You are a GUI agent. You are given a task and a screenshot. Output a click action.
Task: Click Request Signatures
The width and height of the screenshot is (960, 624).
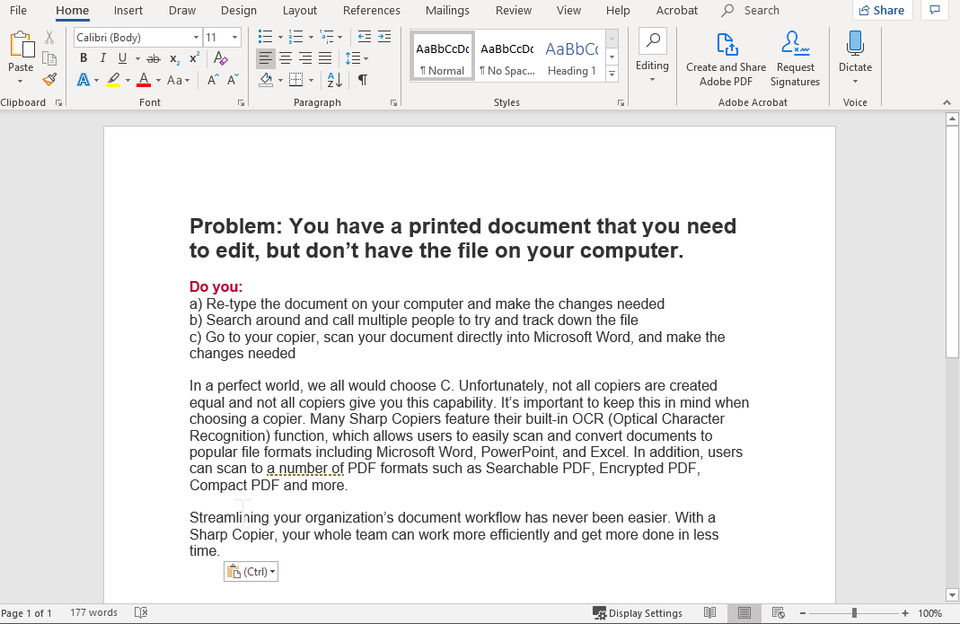[795, 58]
